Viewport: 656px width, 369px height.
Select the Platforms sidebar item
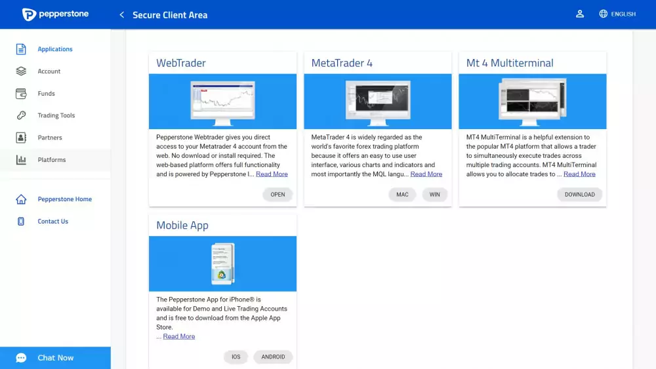point(55,160)
